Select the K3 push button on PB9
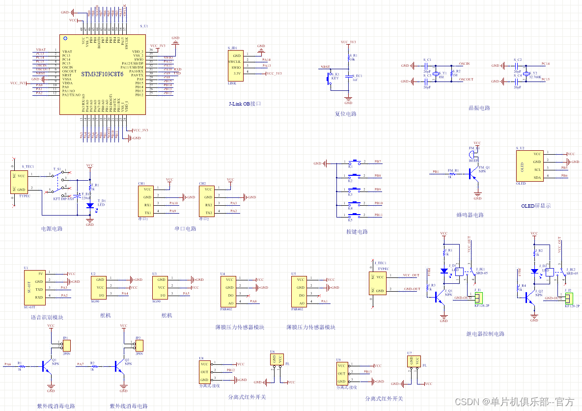This screenshot has height=411, width=582. click(x=355, y=190)
